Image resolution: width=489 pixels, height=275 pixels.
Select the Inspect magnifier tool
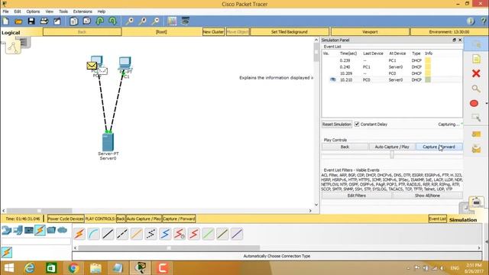point(476,89)
